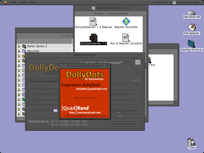Click the Dog Lover row name

(33, 51)
